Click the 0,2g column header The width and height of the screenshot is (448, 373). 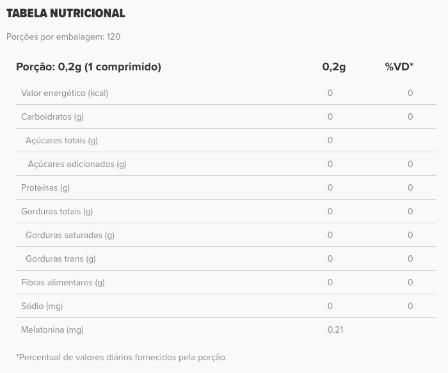pyautogui.click(x=334, y=67)
